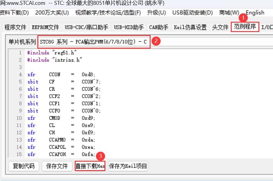Open the 商城(W) menu
This screenshot has height=181, width=273.
[x=229, y=13]
